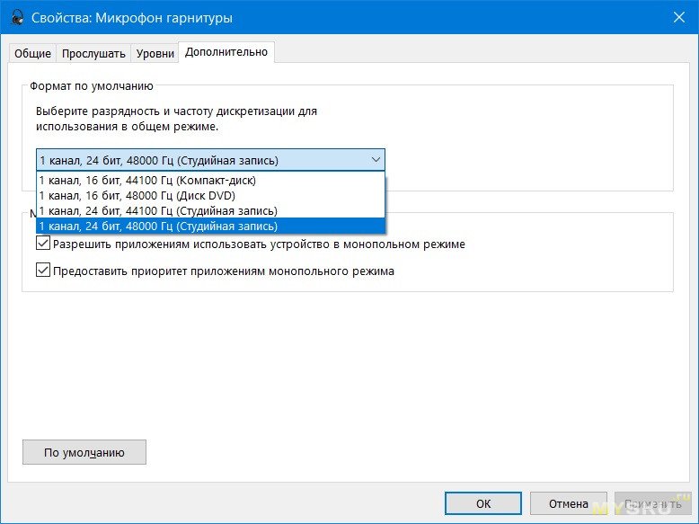699x524 pixels.
Task: Open the Прослушать tab
Action: point(93,53)
